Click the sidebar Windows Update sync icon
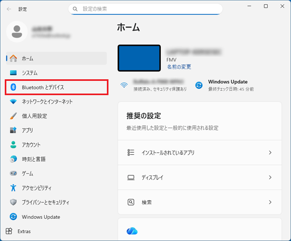This screenshot has height=241, width=291. 13,217
